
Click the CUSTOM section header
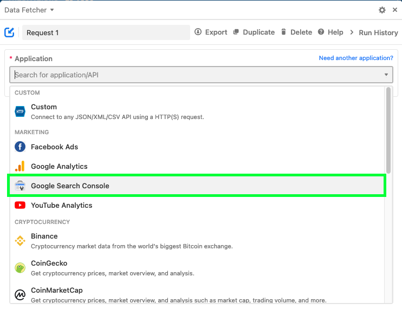(27, 93)
